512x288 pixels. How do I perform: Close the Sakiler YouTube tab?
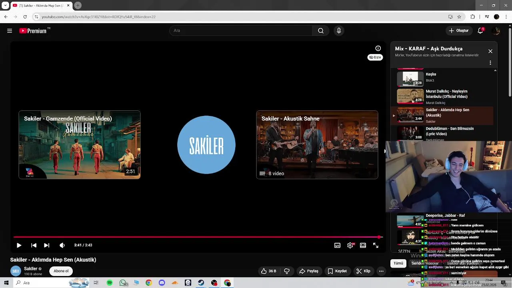click(68, 5)
